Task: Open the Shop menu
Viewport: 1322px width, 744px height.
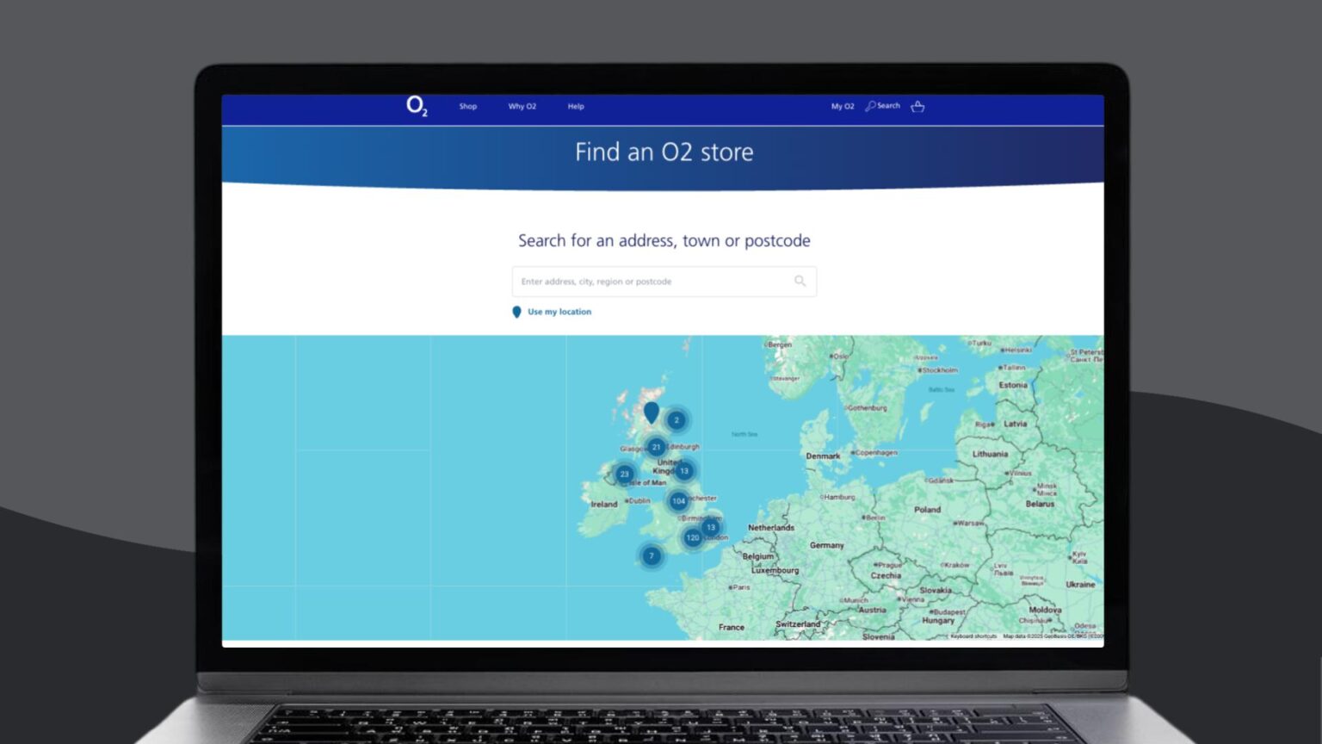Action: (468, 107)
